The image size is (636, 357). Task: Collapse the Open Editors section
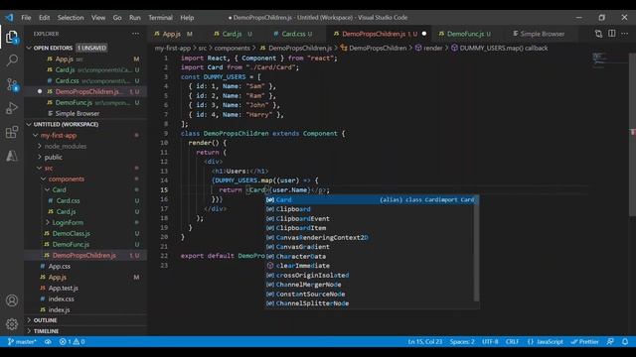coord(29,48)
